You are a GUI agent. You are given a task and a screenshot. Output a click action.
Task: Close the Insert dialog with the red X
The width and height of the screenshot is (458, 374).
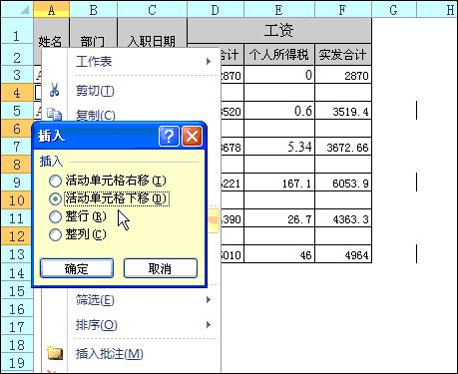(192, 136)
